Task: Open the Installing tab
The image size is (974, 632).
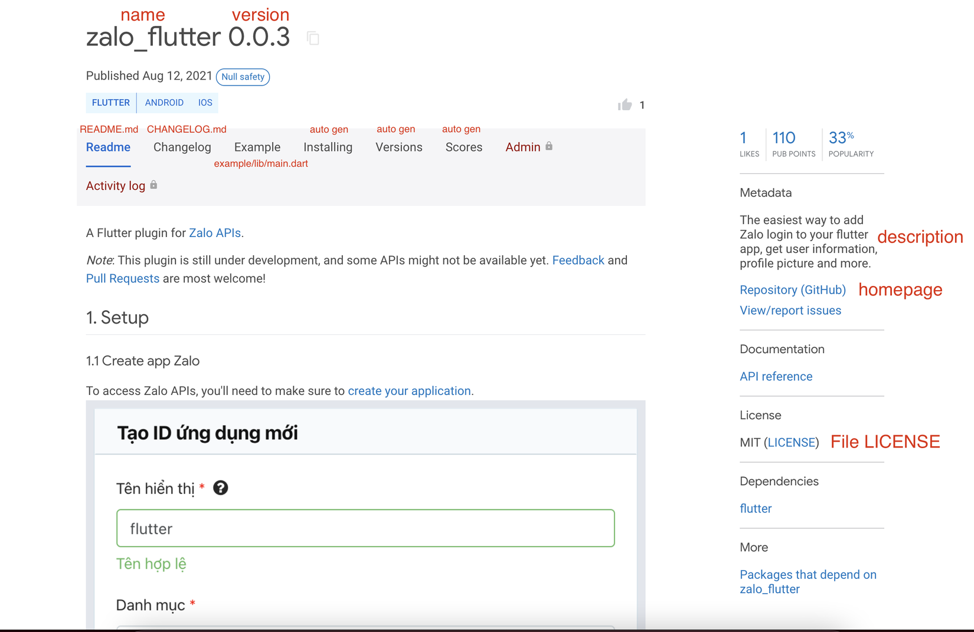Action: click(x=328, y=147)
